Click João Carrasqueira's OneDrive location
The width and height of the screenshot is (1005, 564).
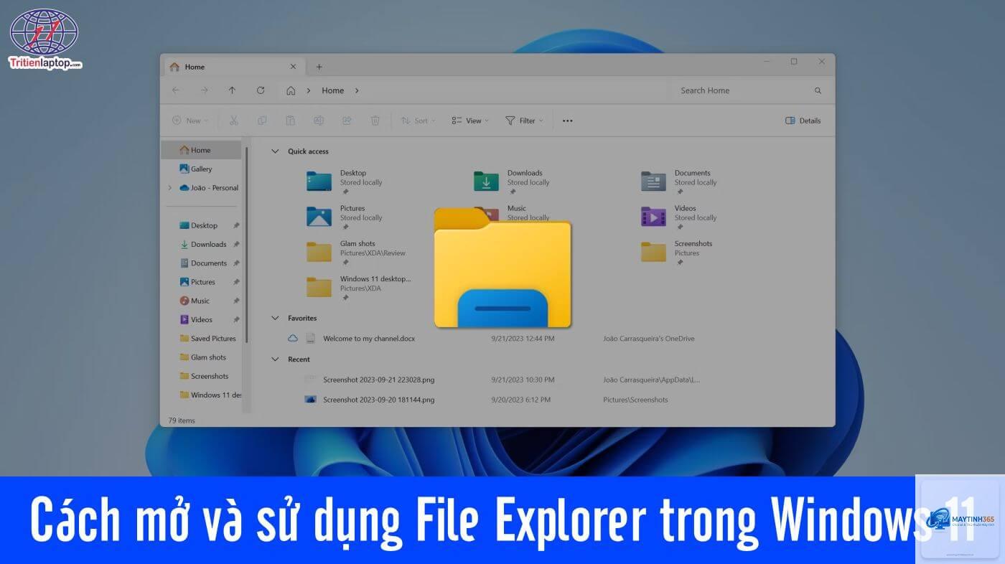pyautogui.click(x=649, y=338)
